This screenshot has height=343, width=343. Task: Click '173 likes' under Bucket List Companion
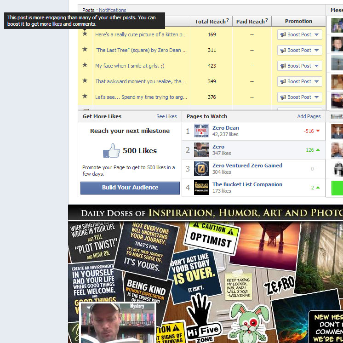click(222, 191)
